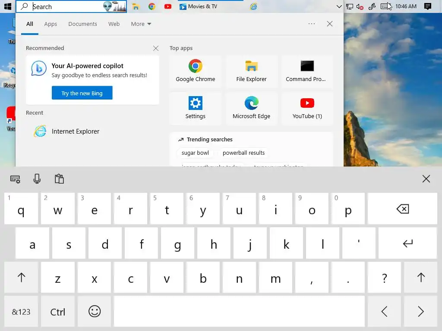
Task: Open YouTube taskbar shortcut
Action: [x=168, y=6]
